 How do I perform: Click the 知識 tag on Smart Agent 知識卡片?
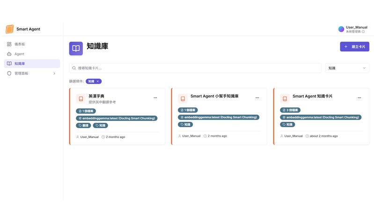coord(287,124)
